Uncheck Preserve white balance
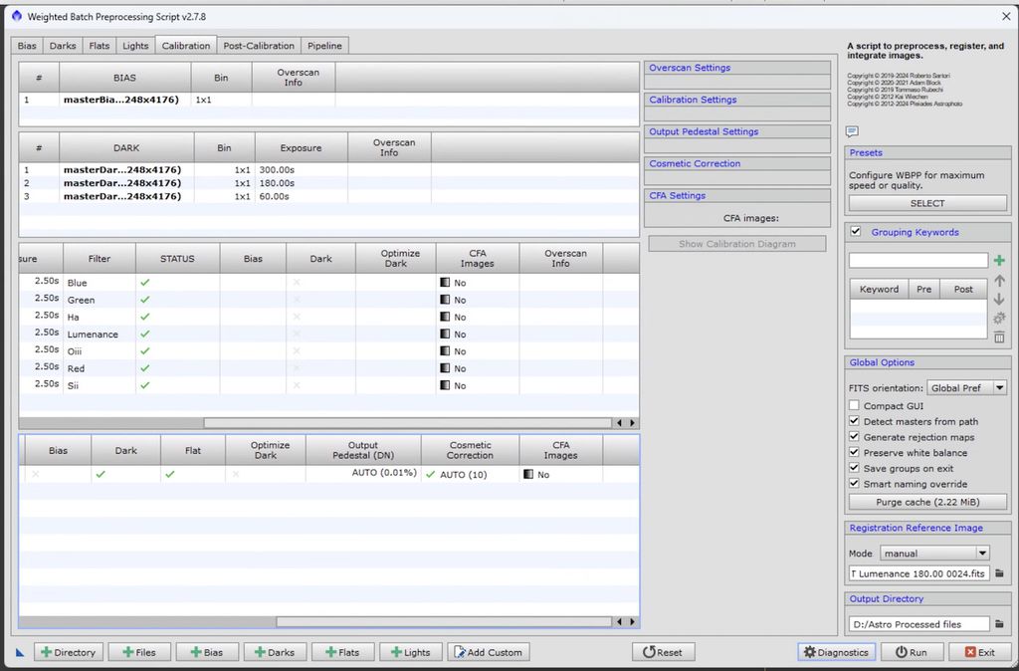The image size is (1019, 671). pos(854,452)
